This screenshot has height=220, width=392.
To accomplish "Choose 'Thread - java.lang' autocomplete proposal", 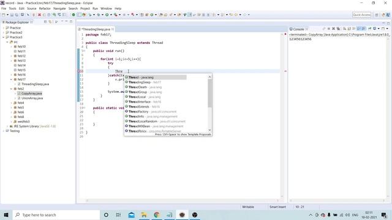I will 156,78.
